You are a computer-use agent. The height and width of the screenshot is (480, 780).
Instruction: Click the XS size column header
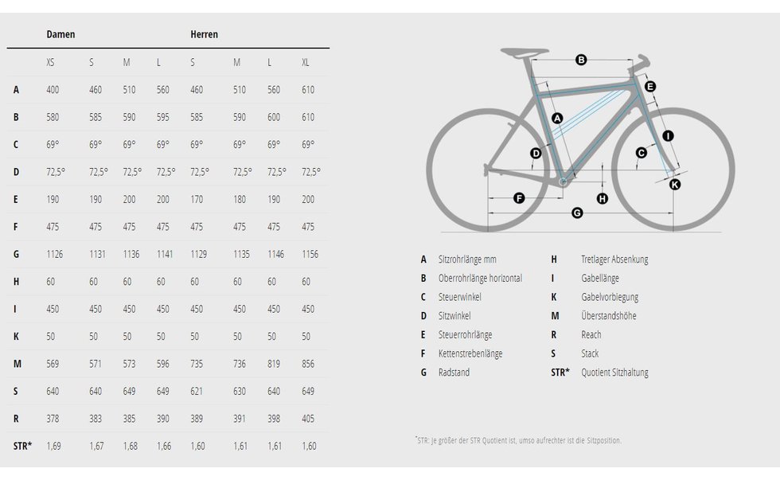click(50, 62)
